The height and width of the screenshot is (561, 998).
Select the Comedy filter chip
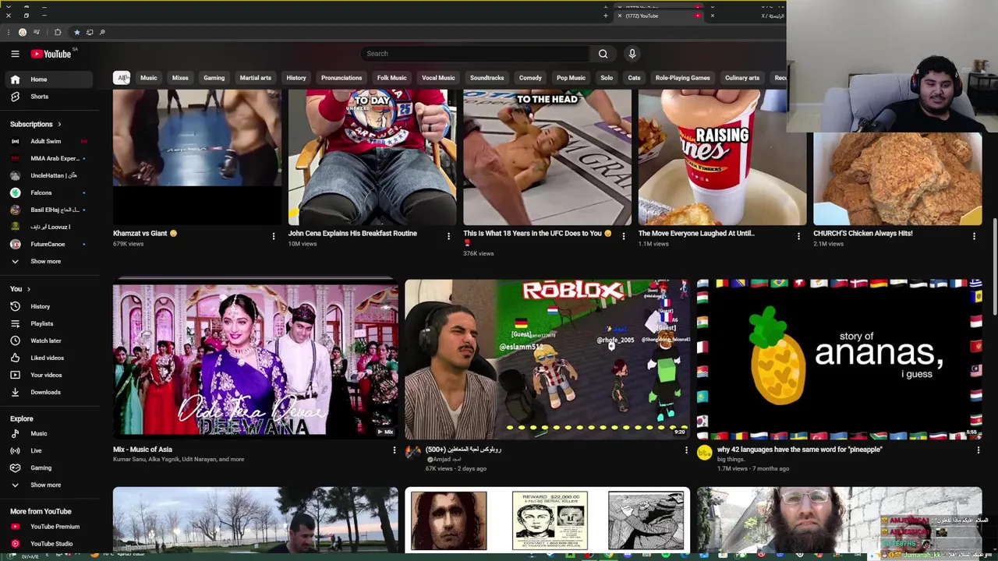530,78
